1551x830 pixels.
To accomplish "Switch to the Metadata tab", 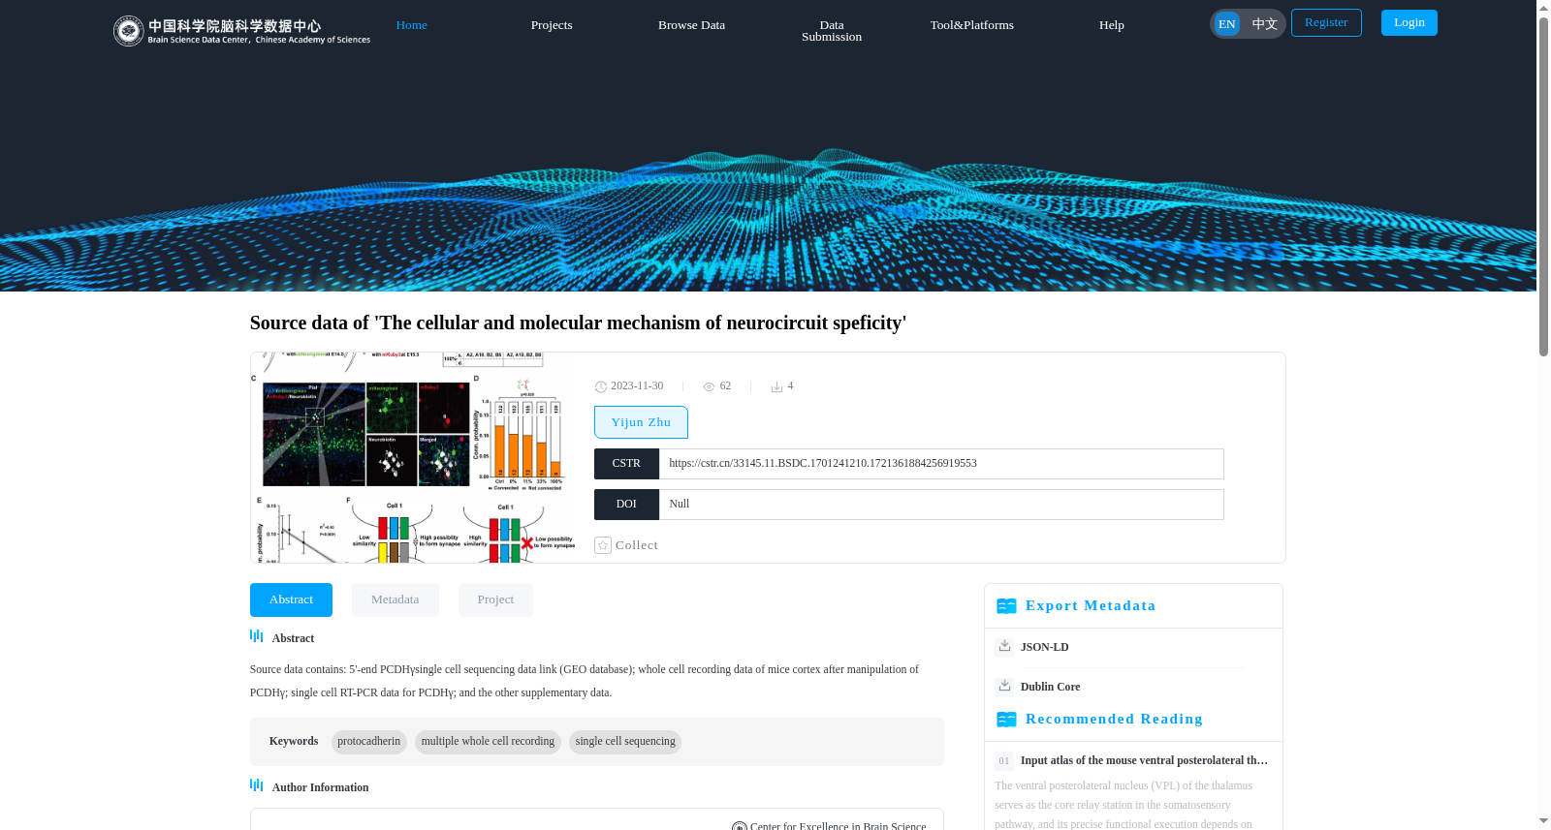I will click(x=396, y=599).
